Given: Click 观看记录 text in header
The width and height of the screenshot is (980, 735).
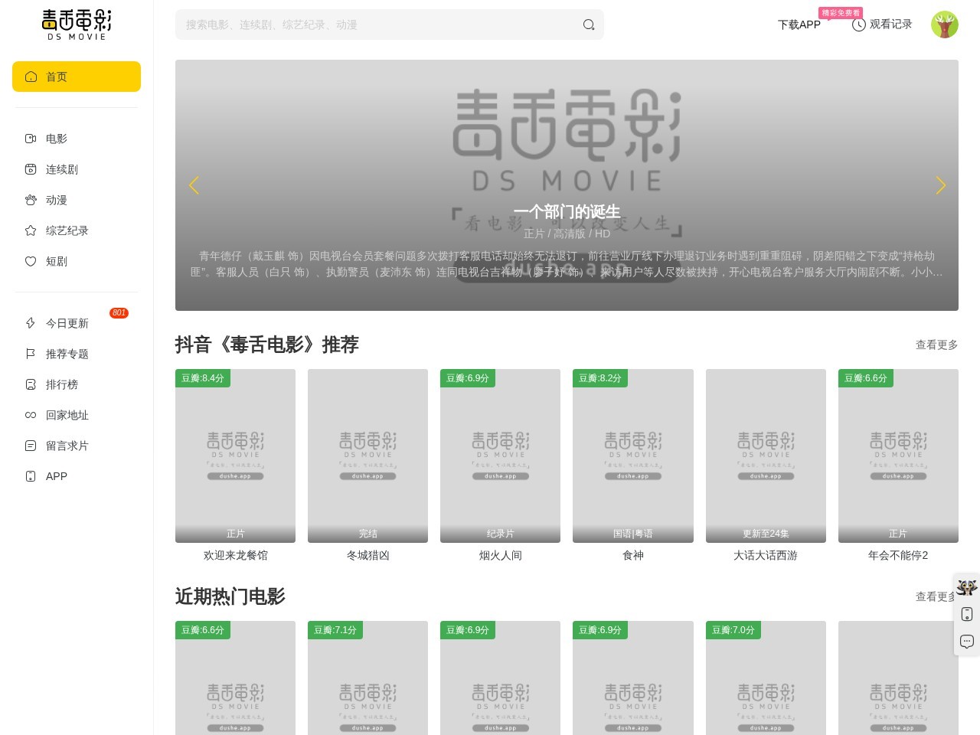Looking at the screenshot, I should [890, 24].
